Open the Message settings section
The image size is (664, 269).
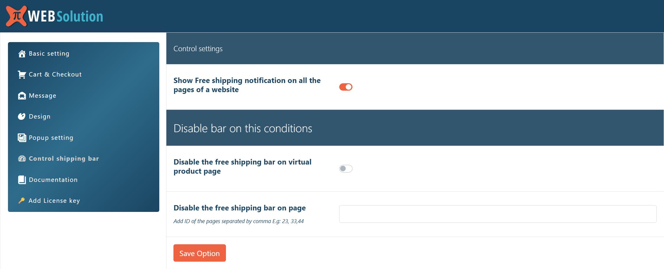pyautogui.click(x=42, y=96)
